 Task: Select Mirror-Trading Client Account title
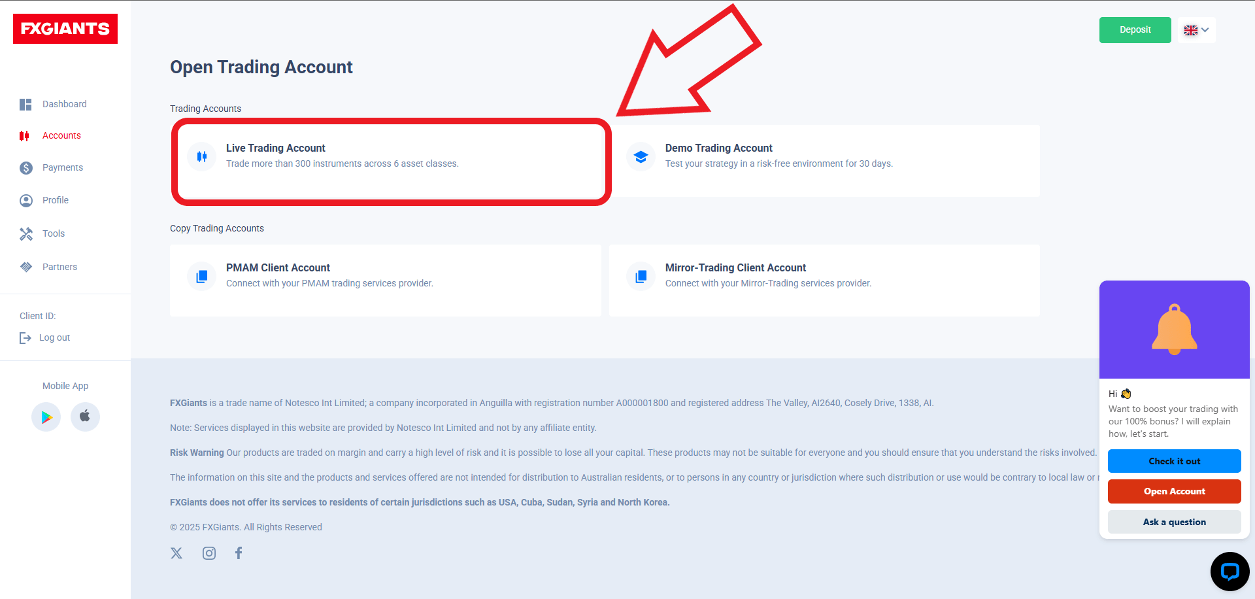735,268
